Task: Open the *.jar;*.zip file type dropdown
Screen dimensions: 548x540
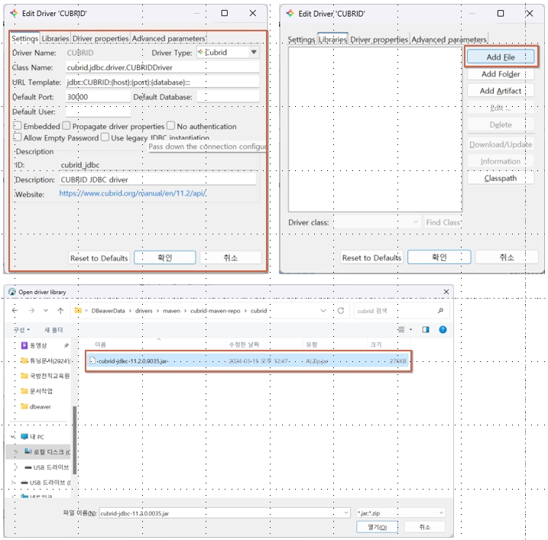Action: point(400,513)
